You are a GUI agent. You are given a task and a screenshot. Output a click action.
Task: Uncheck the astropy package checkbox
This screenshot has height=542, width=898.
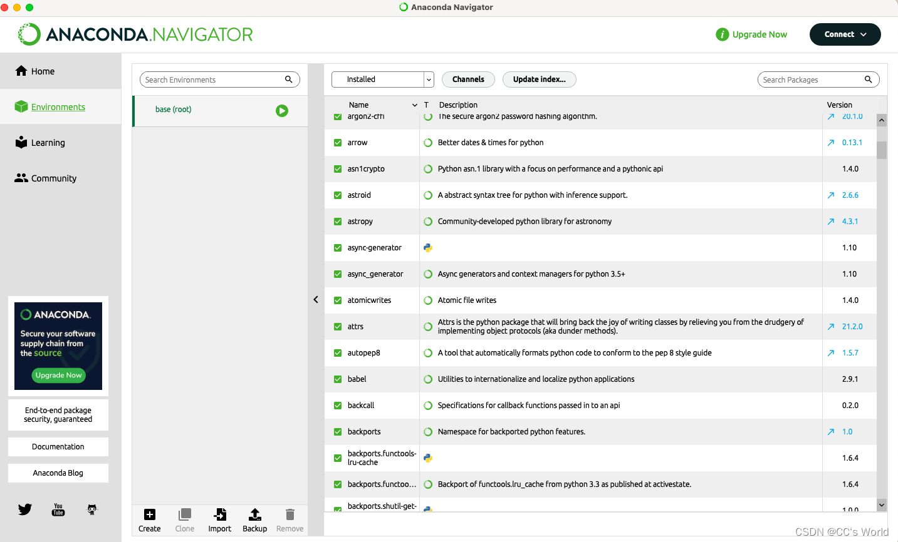pyautogui.click(x=338, y=222)
